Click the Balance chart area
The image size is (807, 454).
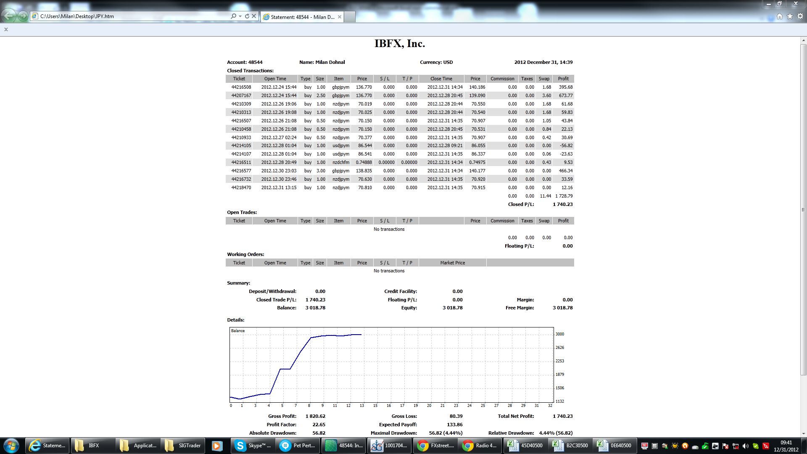[392, 365]
